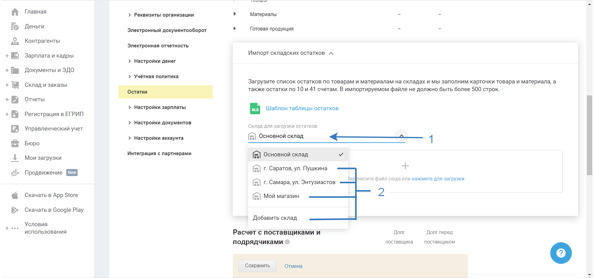Open the Шаблон таблицы остатков link
Screen dimensions: 594x278
[x=302, y=108]
